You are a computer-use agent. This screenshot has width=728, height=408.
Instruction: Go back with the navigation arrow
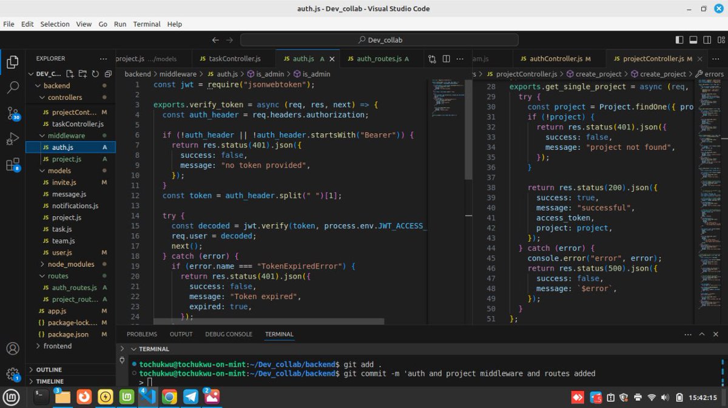(x=215, y=40)
